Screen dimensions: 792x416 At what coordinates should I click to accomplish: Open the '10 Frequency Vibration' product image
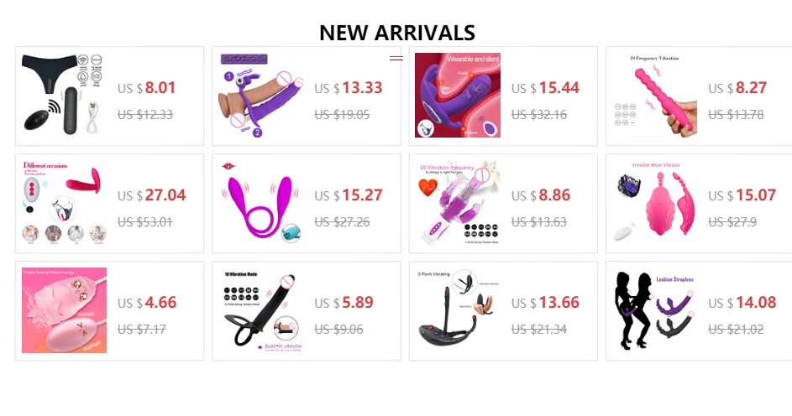(654, 96)
